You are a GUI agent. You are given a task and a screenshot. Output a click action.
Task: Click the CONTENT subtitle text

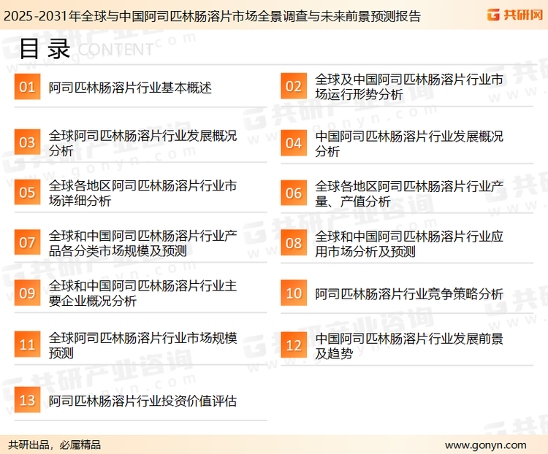(x=115, y=50)
